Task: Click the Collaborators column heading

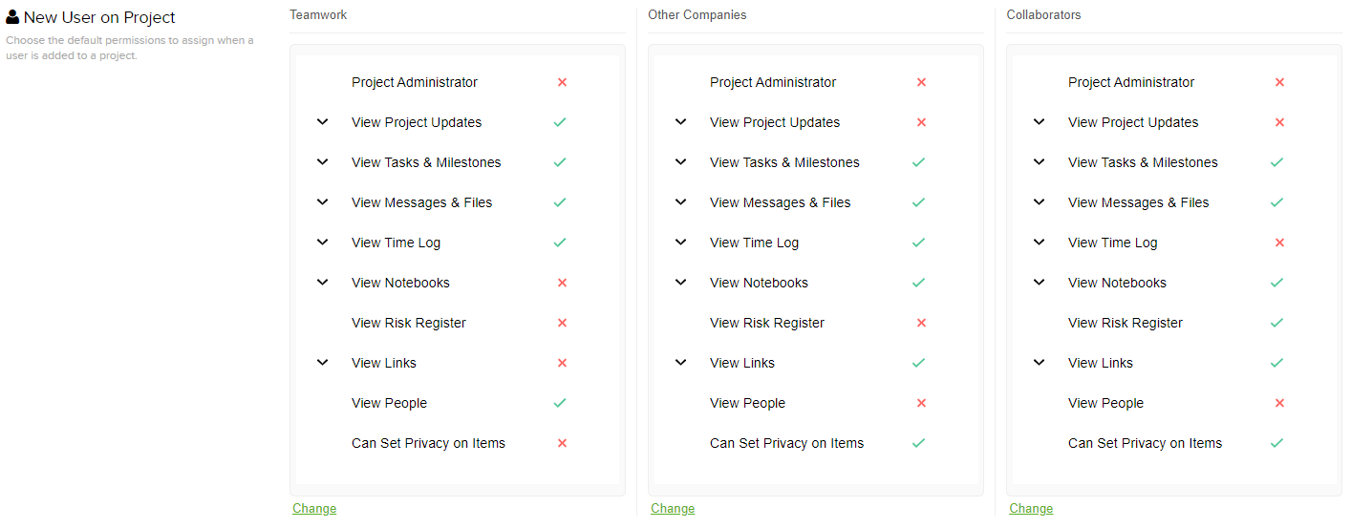Action: point(1044,15)
